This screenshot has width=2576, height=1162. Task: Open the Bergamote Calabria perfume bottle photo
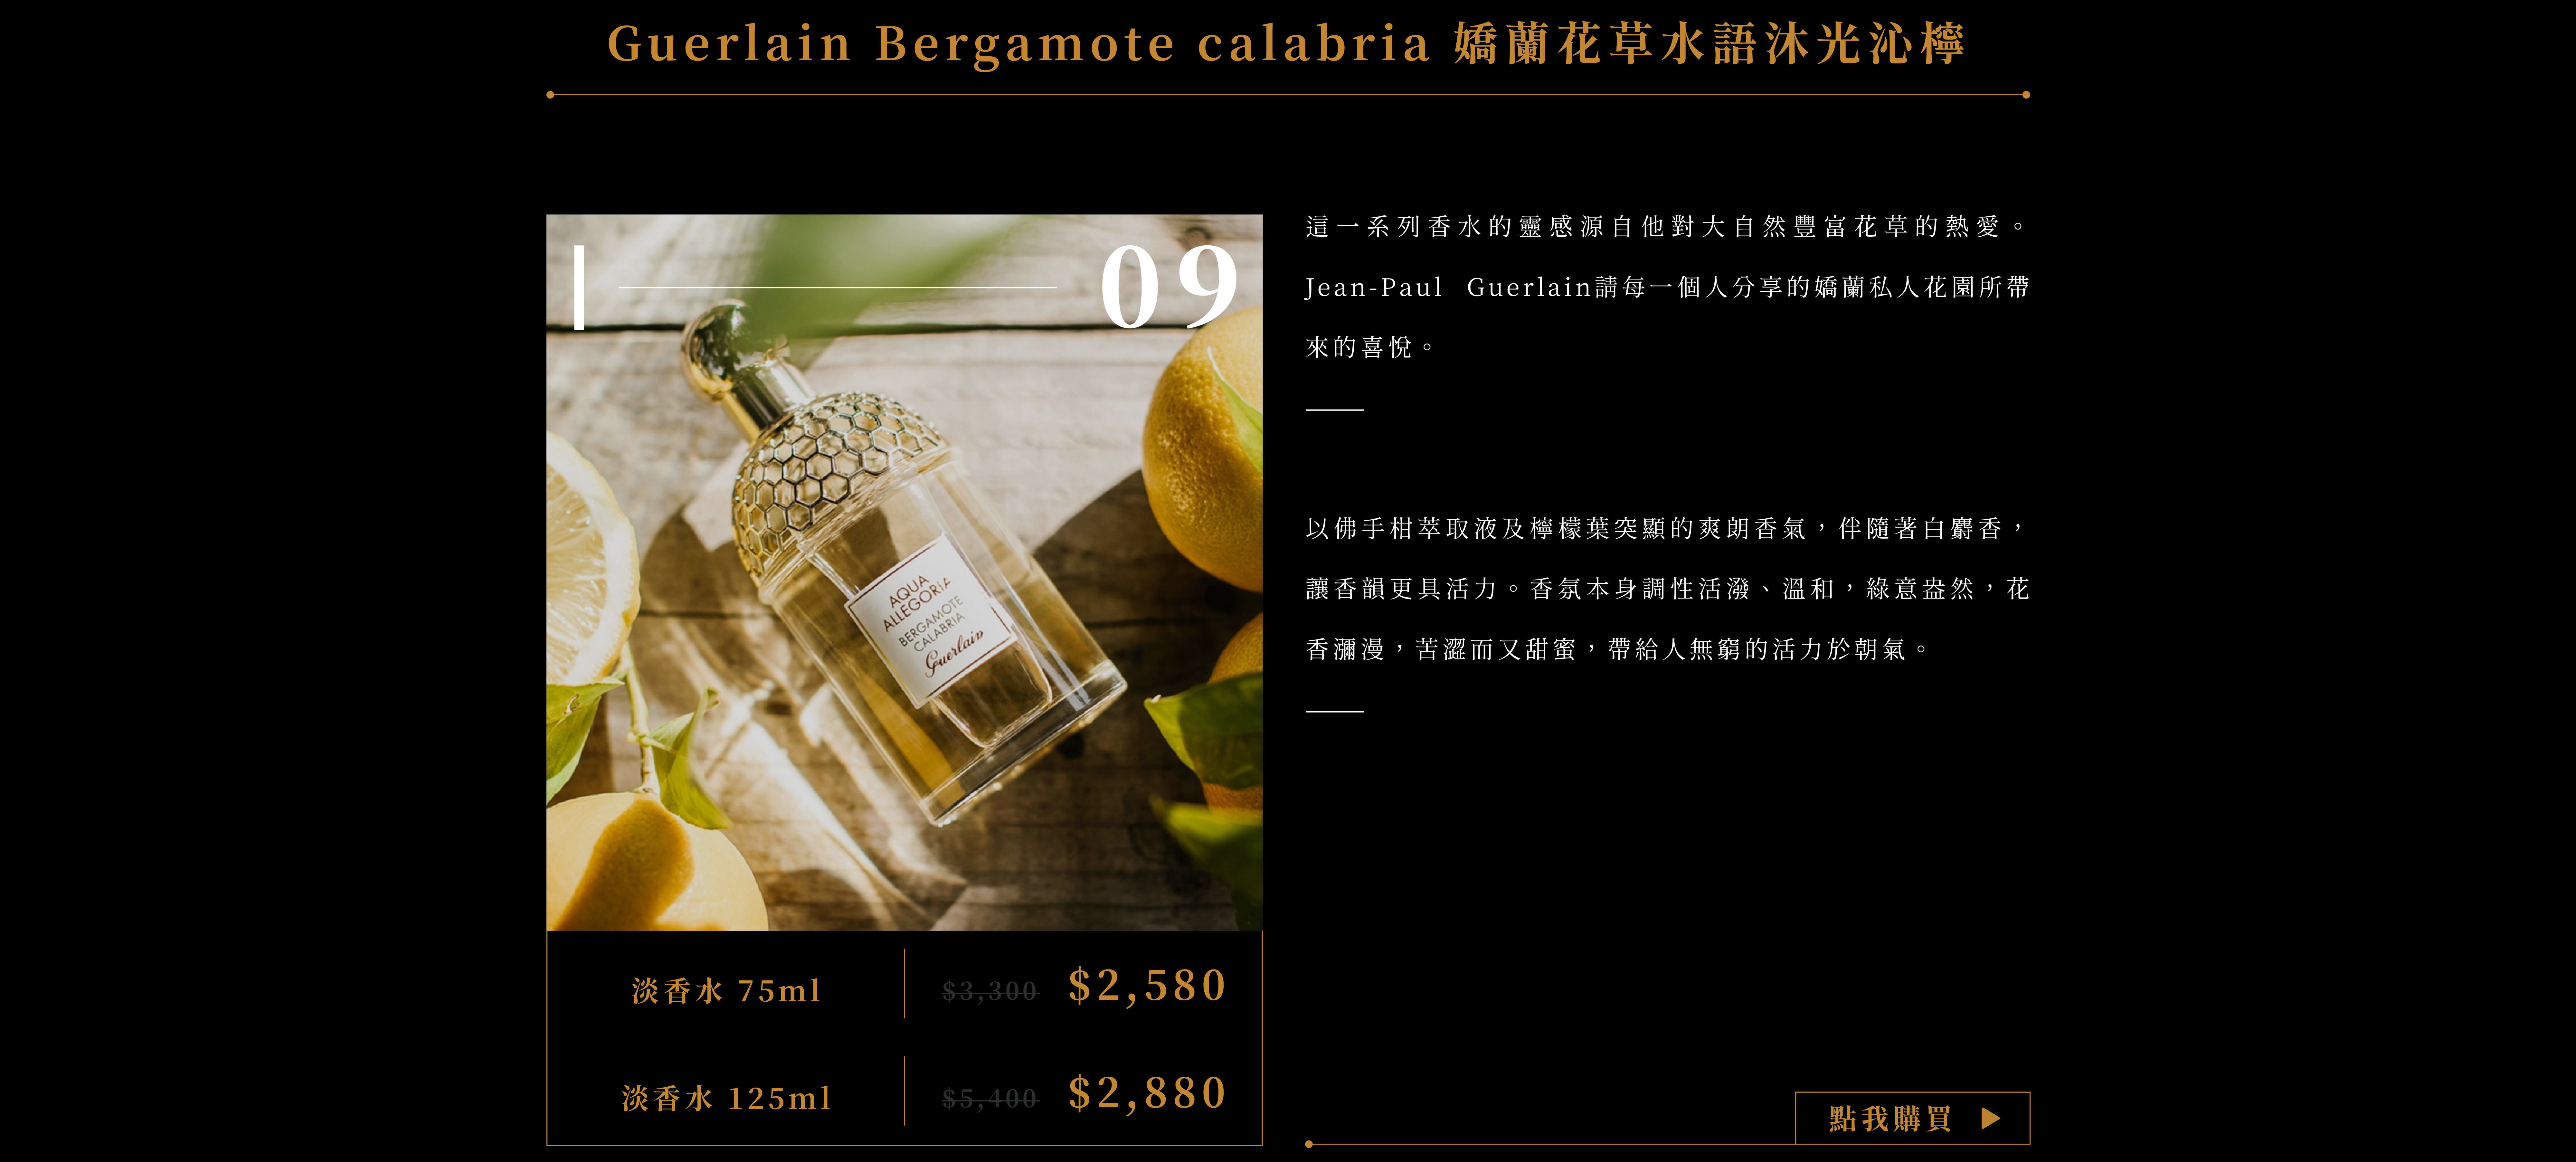click(904, 572)
